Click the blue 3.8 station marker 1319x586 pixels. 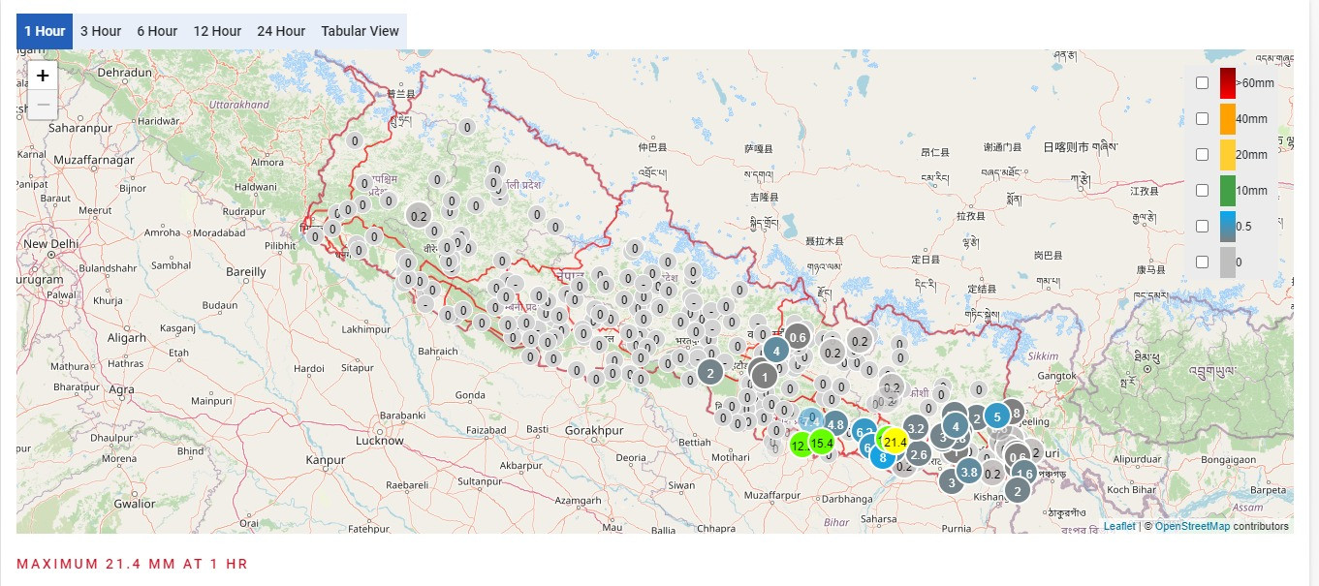(967, 472)
